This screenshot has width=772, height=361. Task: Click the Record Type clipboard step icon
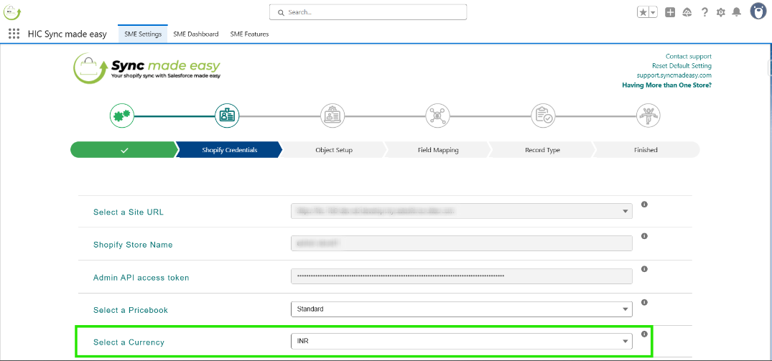pyautogui.click(x=543, y=116)
